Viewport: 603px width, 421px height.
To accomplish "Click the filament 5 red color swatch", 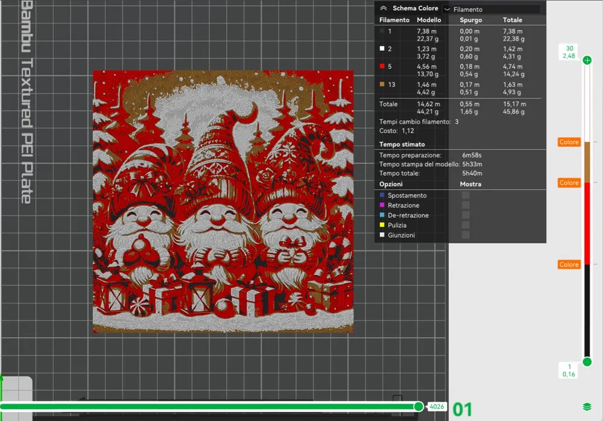I will 382,66.
